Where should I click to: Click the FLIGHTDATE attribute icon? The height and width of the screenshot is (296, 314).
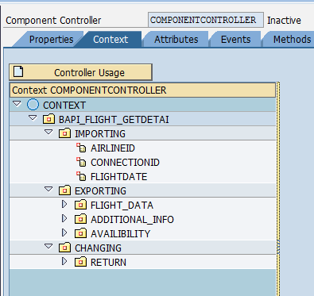[x=81, y=176]
